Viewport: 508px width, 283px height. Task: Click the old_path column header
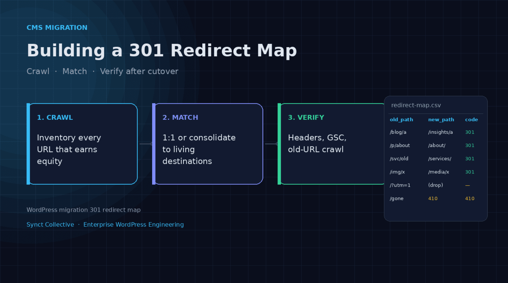(x=401, y=119)
